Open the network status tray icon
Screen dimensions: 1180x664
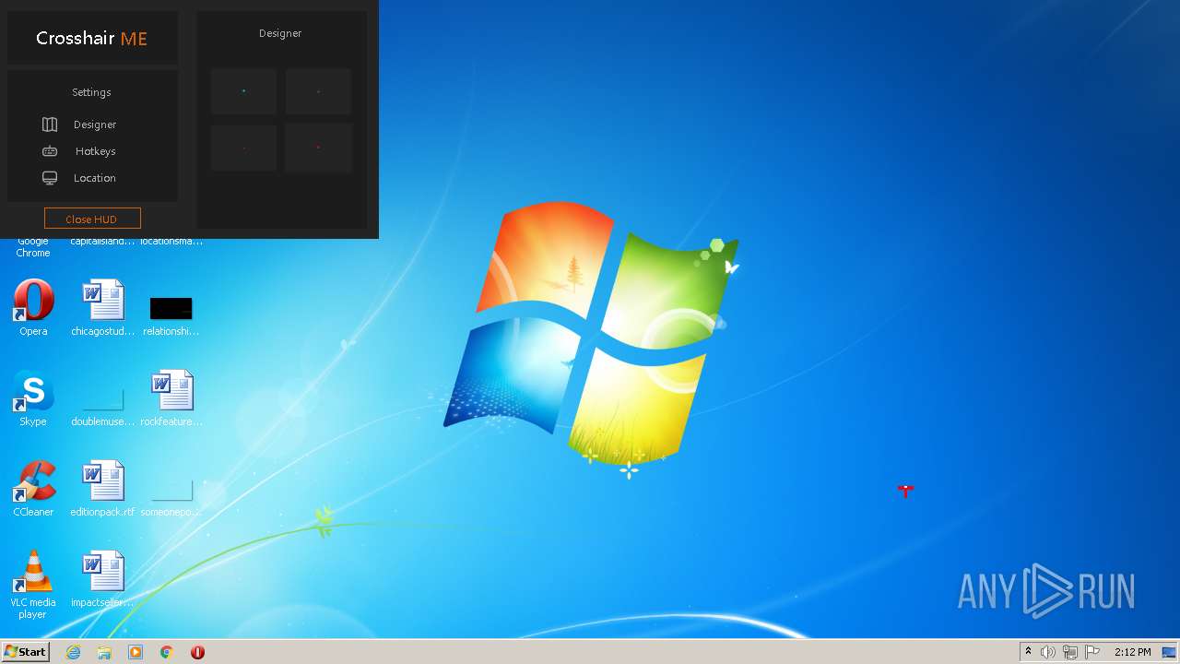point(1070,652)
